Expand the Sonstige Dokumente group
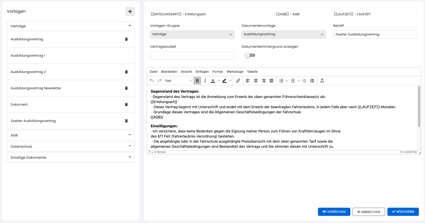 click(71, 157)
